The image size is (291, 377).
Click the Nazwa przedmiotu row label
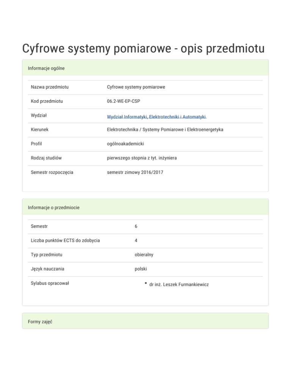50,87
